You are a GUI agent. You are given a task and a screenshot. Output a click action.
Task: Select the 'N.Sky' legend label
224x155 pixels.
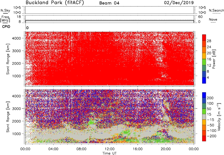click(x=5, y=11)
